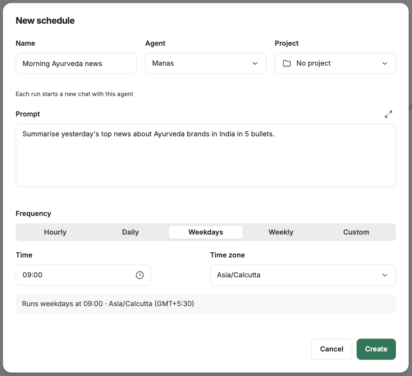Click the folder icon in Project field
The image size is (412, 376).
click(x=286, y=64)
